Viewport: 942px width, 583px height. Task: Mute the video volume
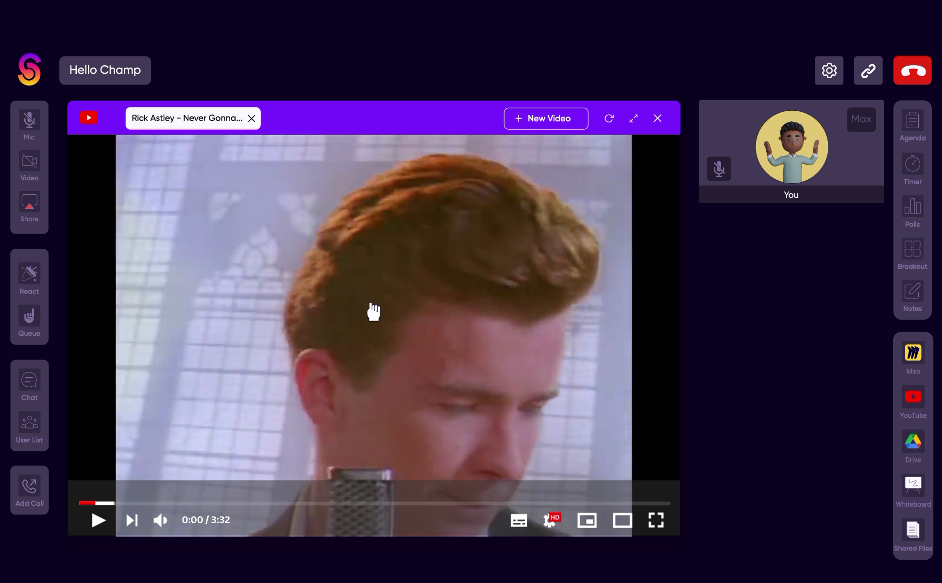pos(160,520)
